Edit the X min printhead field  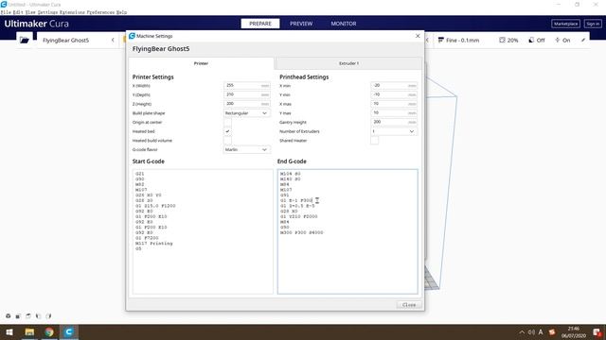coord(394,85)
